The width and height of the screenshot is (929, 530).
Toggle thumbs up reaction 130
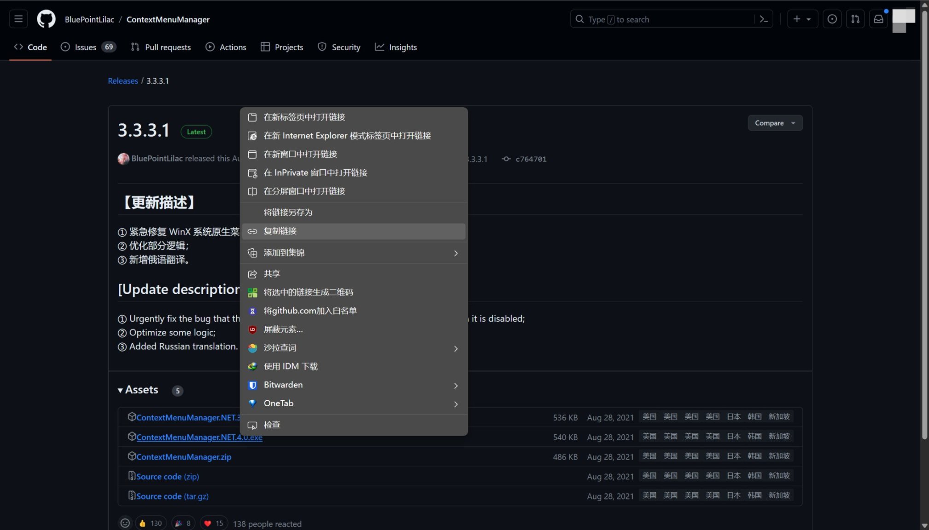[151, 523]
